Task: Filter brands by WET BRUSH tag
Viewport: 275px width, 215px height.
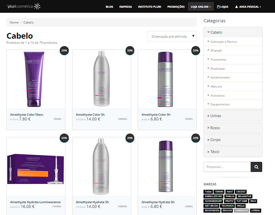Action: pos(212,206)
